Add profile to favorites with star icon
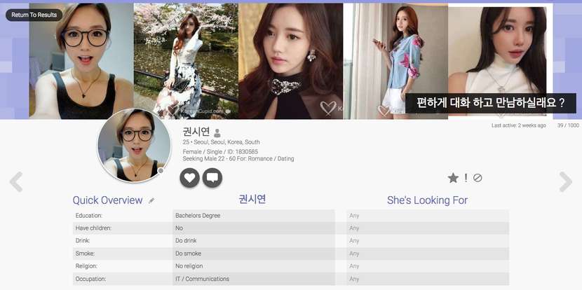 point(453,178)
